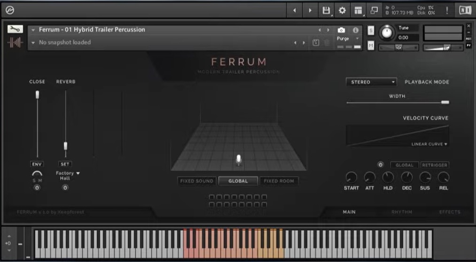Click the camera snapshot icon
Viewport: 476px width, 262px height.
coord(341,30)
